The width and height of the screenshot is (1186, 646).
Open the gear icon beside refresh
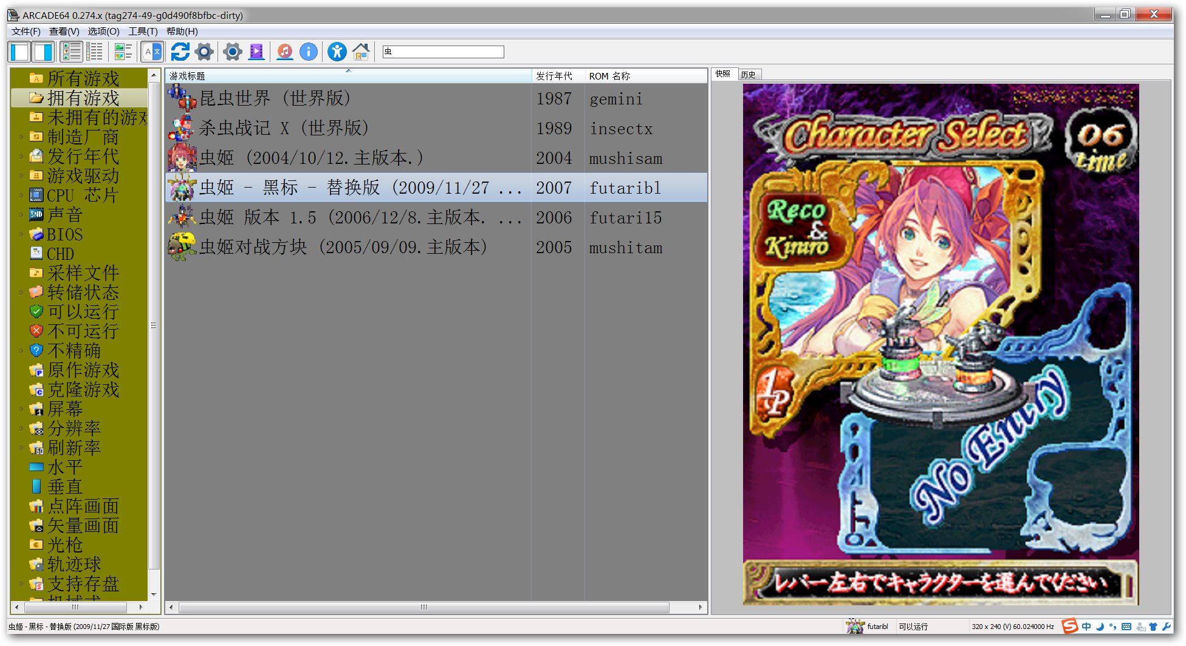tap(204, 52)
